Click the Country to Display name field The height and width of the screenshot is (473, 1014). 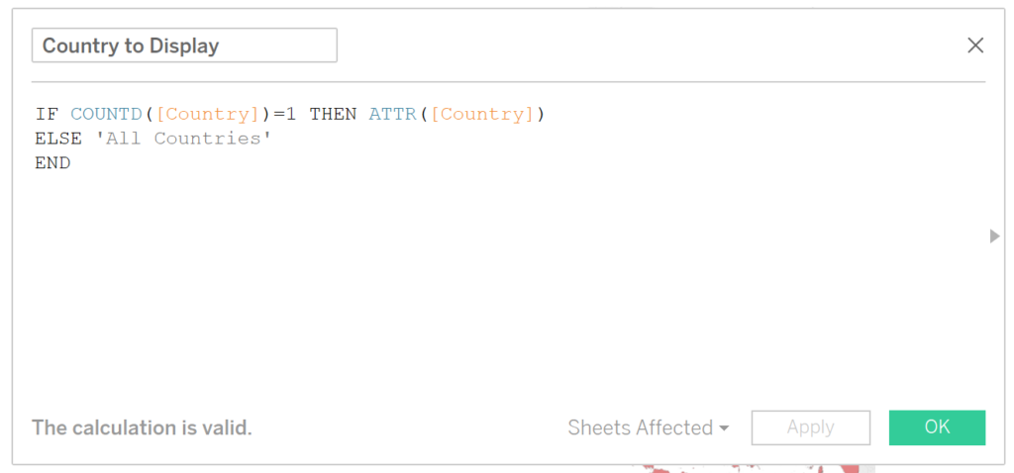pyautogui.click(x=184, y=46)
